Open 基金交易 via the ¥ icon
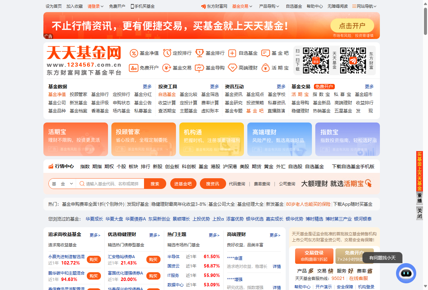Viewport: 428px width, 290px height. click(167, 68)
